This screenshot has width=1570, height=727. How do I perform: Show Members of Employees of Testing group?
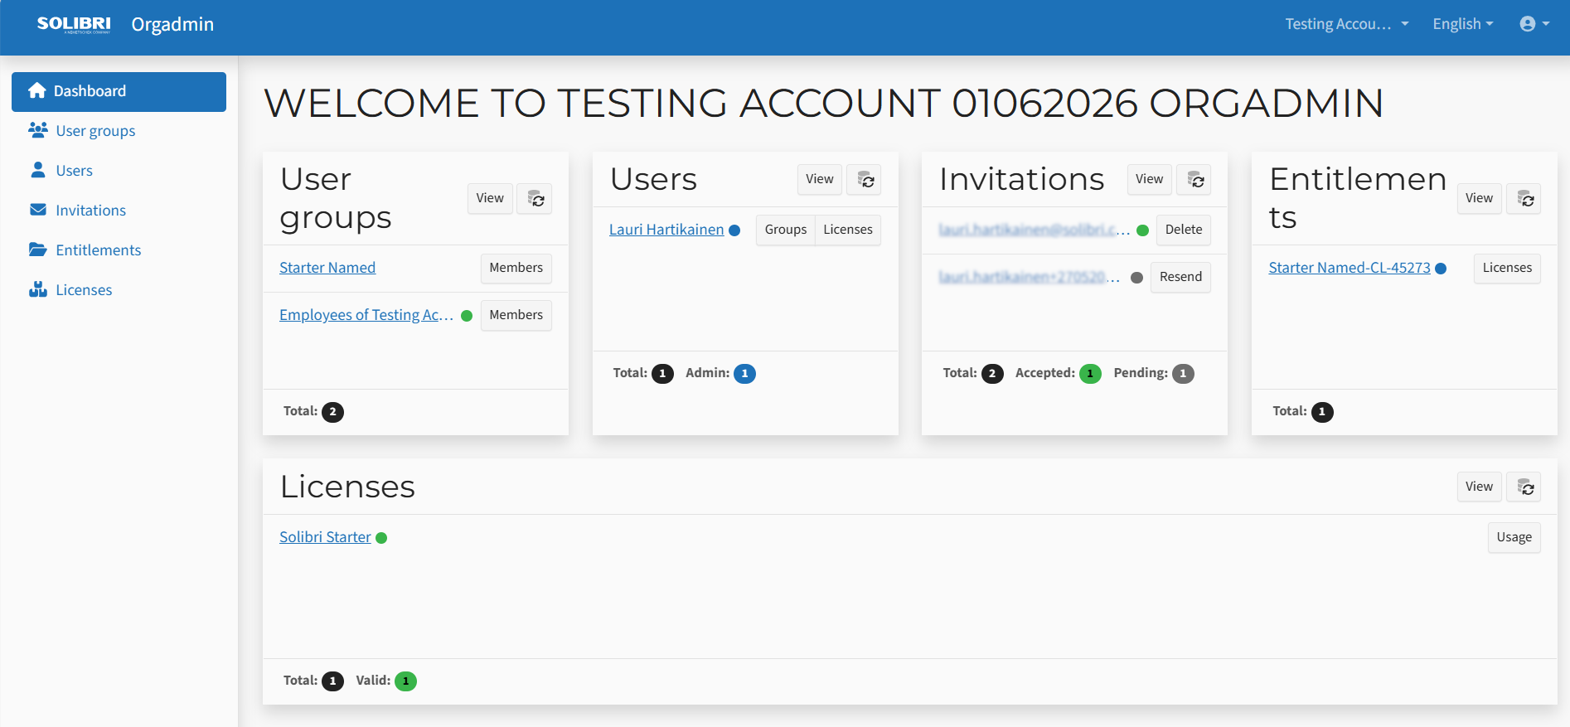click(516, 315)
